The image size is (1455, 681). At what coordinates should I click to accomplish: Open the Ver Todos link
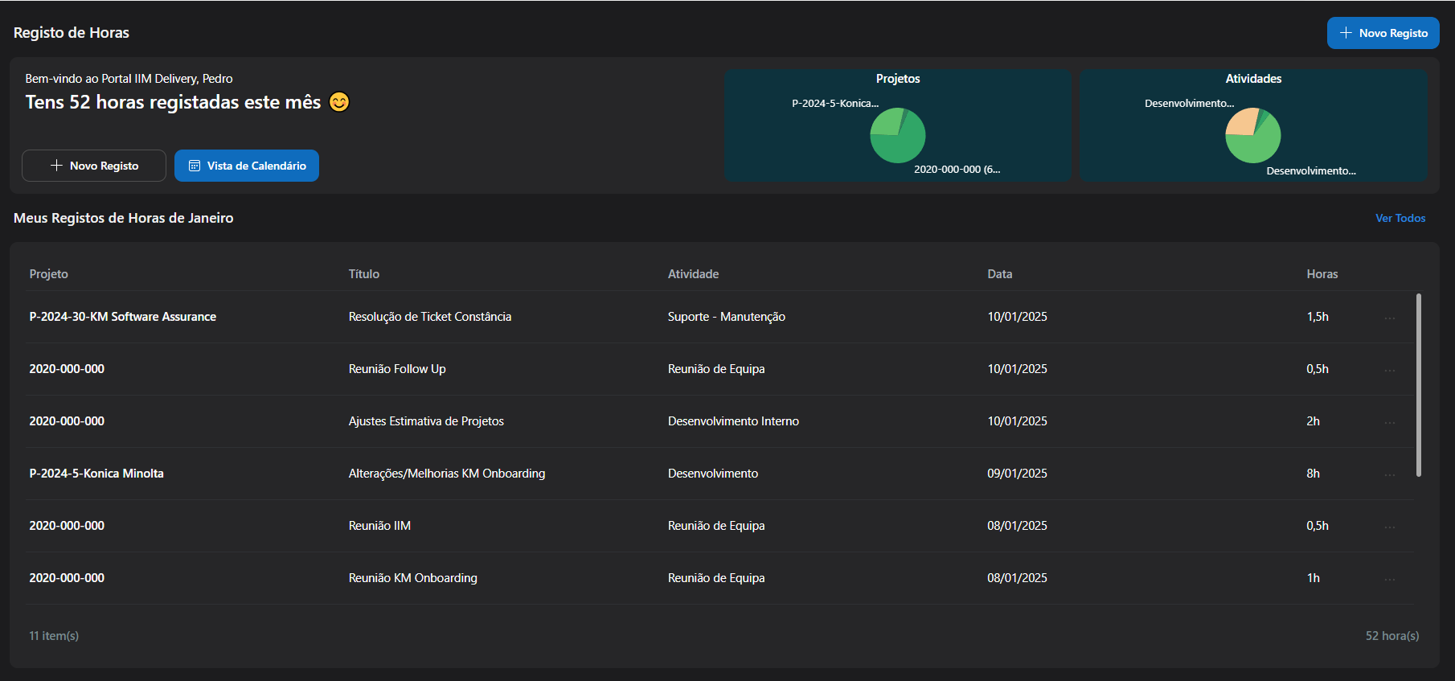(1400, 218)
